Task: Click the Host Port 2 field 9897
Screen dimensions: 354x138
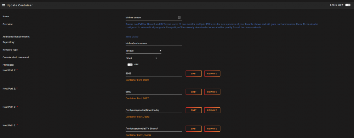Action: tap(154, 92)
